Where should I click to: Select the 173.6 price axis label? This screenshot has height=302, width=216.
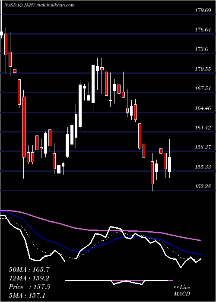point(201,49)
